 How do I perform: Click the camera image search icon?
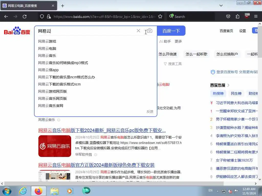pos(150,31)
